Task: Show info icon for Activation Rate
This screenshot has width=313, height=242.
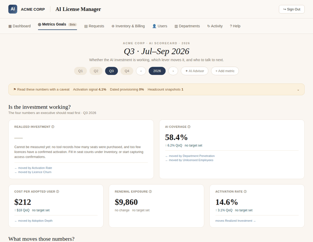Action: pos(245,191)
